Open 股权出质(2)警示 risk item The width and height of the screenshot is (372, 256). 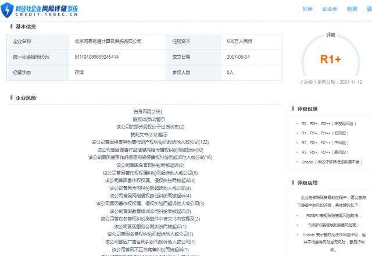pyautogui.click(x=148, y=119)
